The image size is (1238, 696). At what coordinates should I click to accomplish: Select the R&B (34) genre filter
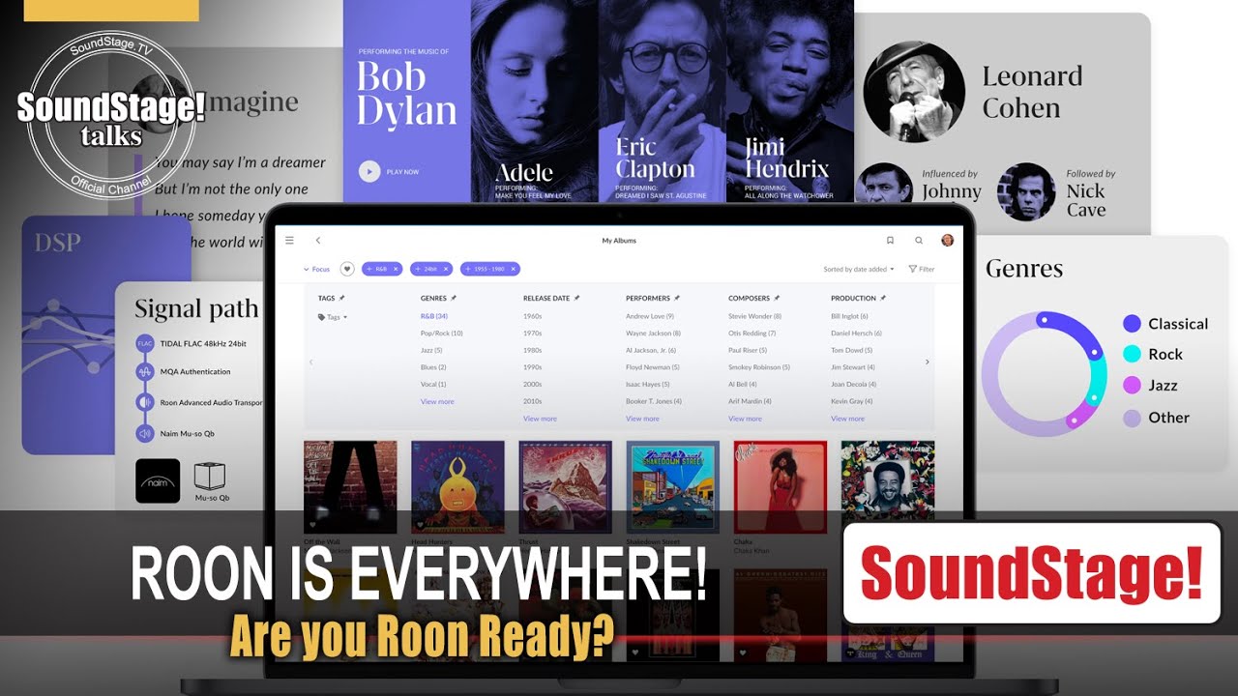click(x=434, y=316)
